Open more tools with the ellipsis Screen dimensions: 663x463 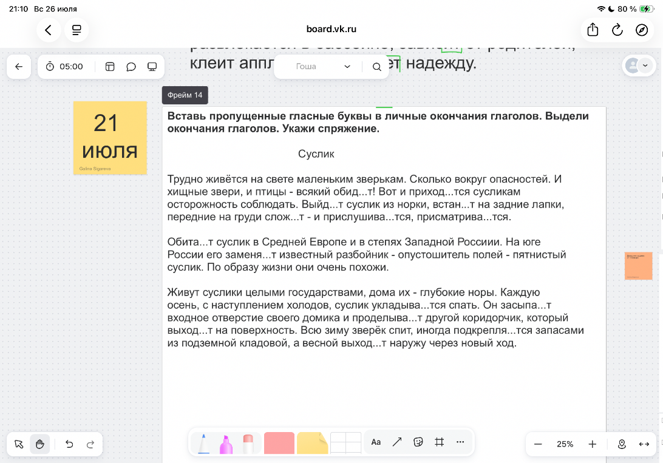click(x=460, y=442)
